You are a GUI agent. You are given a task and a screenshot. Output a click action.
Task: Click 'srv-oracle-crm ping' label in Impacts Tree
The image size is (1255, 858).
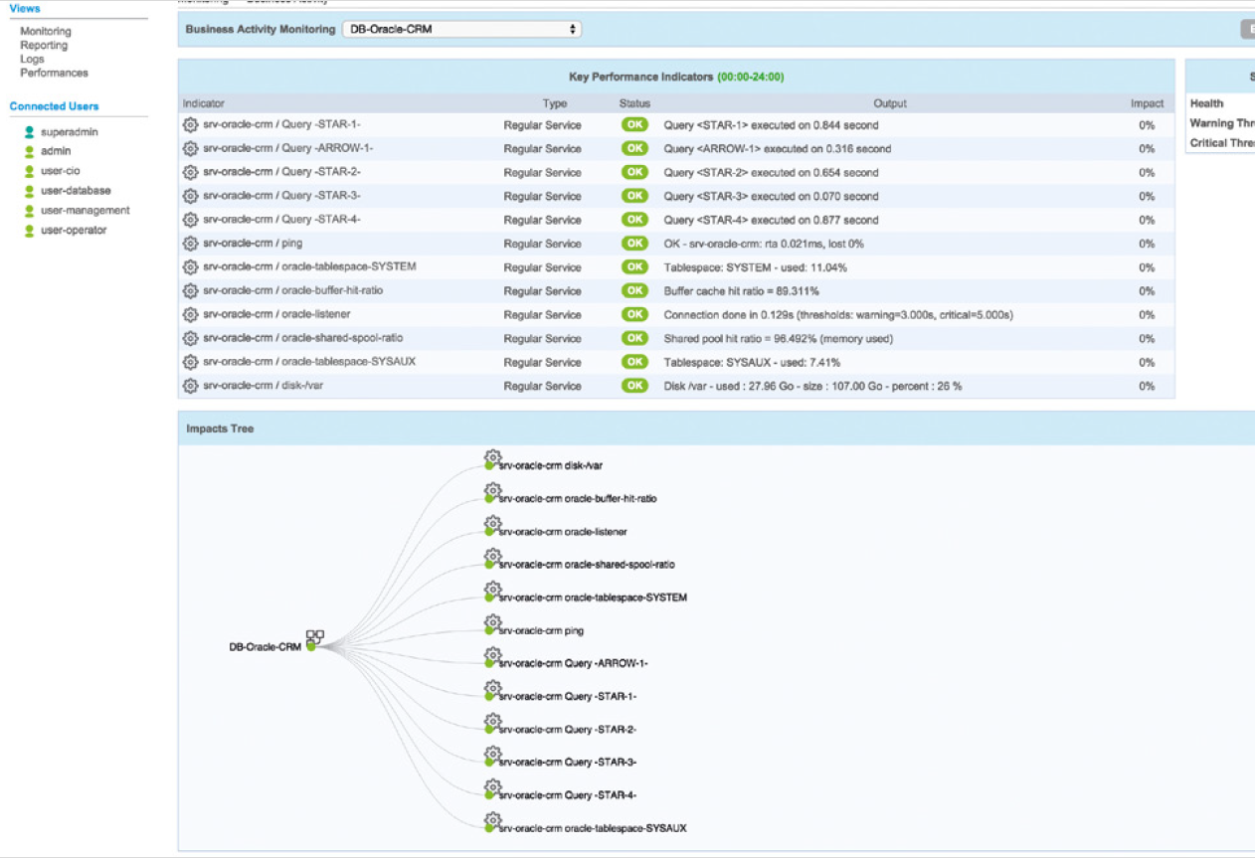click(x=541, y=630)
